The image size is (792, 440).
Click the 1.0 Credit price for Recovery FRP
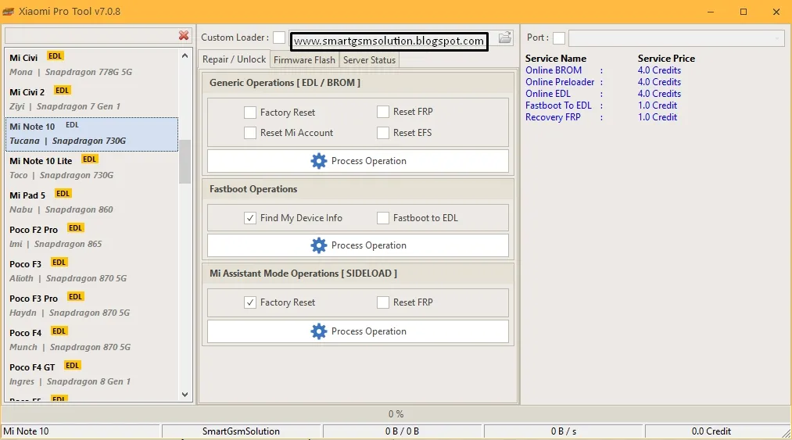click(658, 116)
